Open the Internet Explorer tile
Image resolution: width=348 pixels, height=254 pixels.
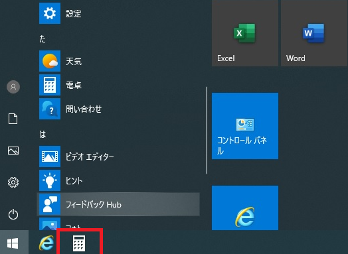[x=245, y=208]
